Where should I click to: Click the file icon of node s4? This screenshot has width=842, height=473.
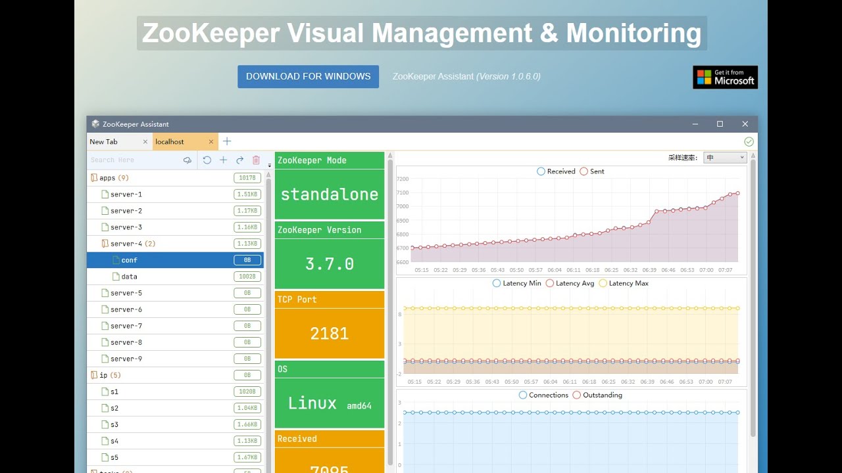(105, 441)
